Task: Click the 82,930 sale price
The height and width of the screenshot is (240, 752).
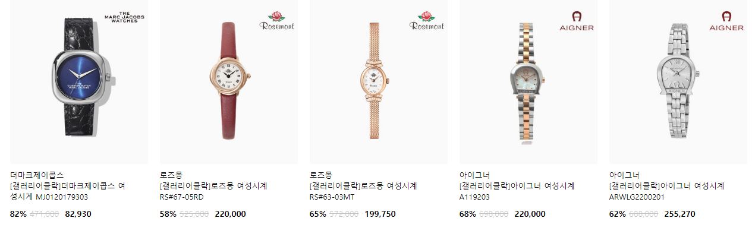Action: 78,214
